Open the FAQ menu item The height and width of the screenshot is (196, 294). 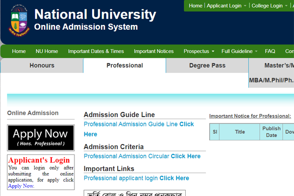270,51
